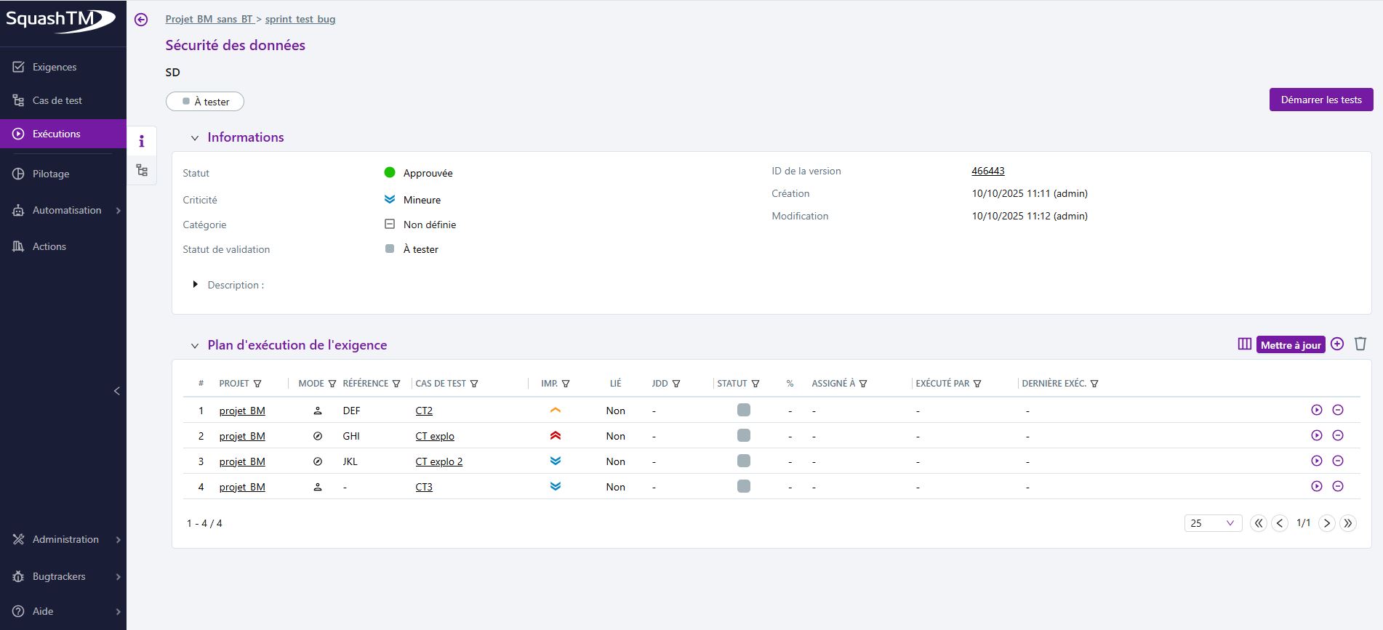
Task: Click the status swatch of CT explo row
Action: pyautogui.click(x=743, y=436)
